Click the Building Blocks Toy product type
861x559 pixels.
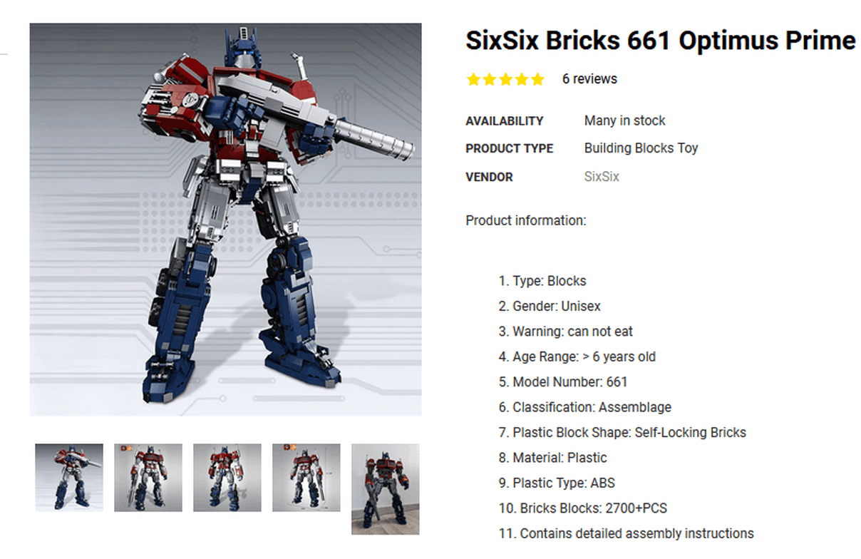(641, 148)
